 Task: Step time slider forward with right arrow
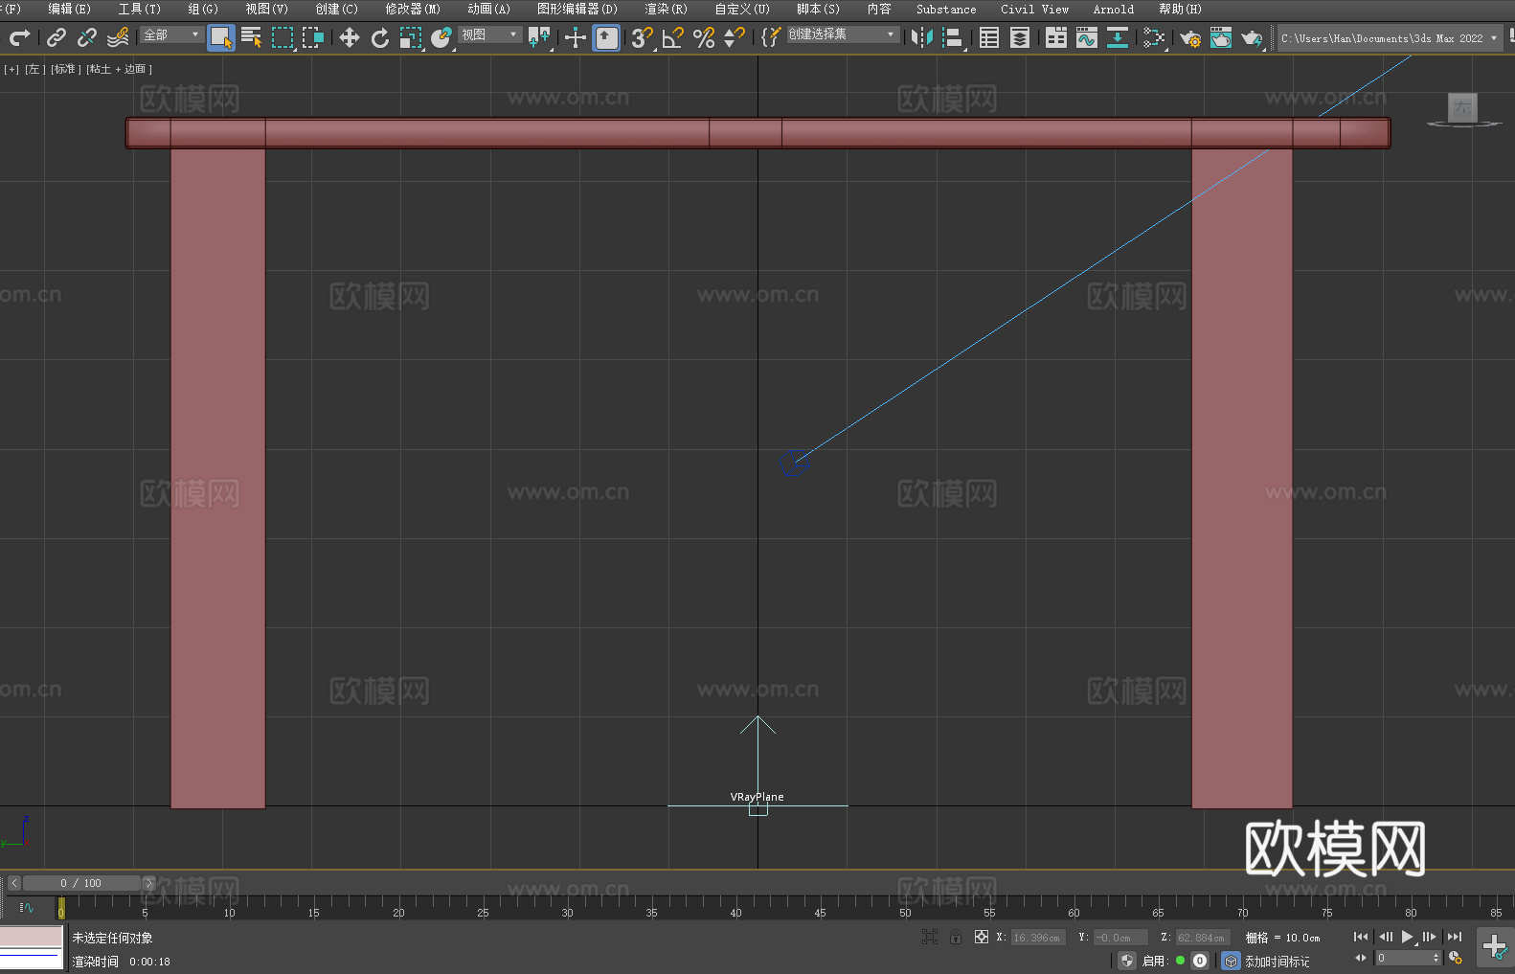click(148, 883)
